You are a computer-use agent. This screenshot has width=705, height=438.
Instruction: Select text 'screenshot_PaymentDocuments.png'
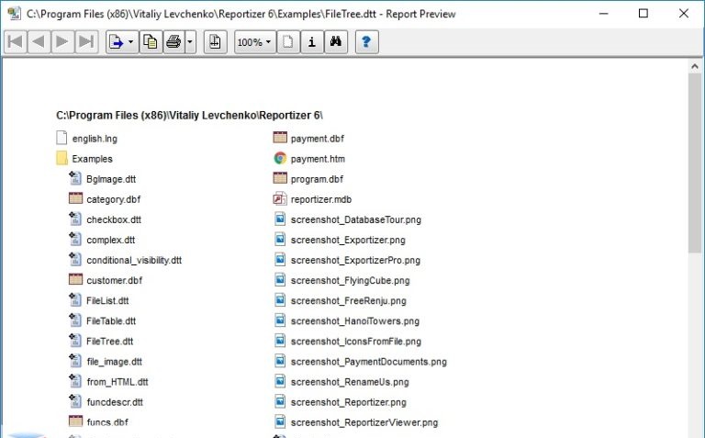(x=369, y=362)
